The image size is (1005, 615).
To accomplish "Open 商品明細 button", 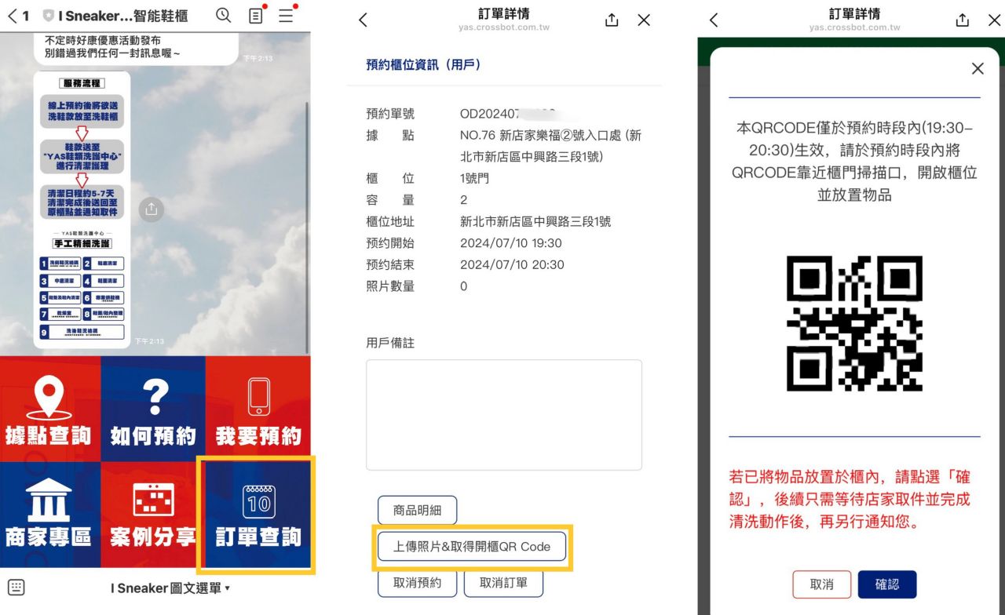I will (x=418, y=510).
